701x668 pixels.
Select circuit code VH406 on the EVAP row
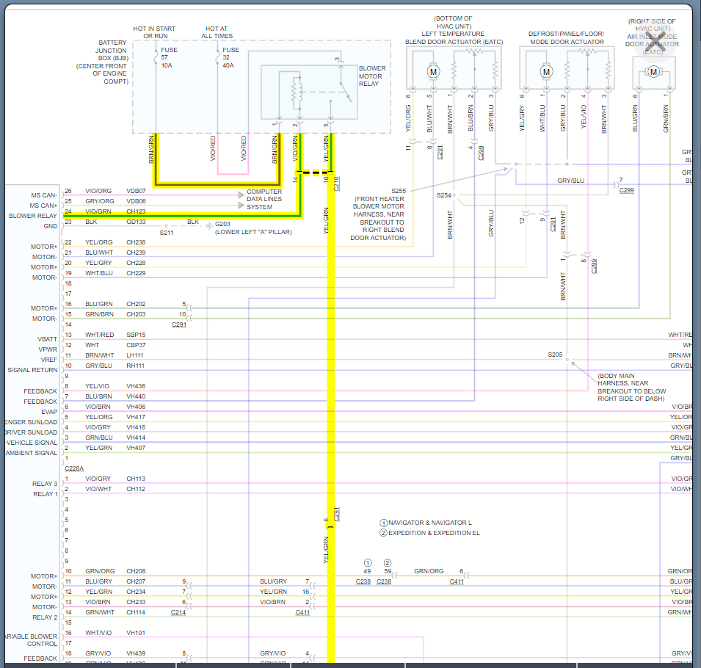(x=136, y=407)
